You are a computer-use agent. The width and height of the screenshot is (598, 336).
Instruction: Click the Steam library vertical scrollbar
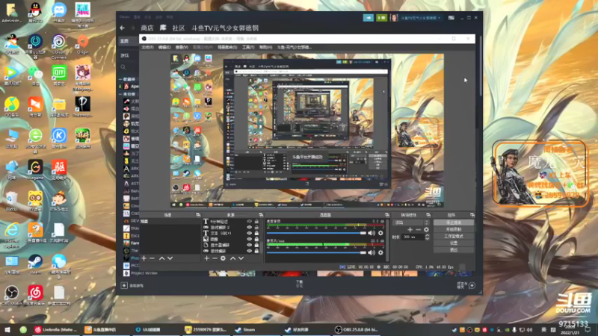[480, 66]
